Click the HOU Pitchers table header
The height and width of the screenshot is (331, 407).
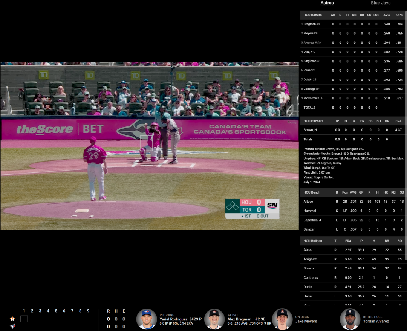pyautogui.click(x=313, y=121)
